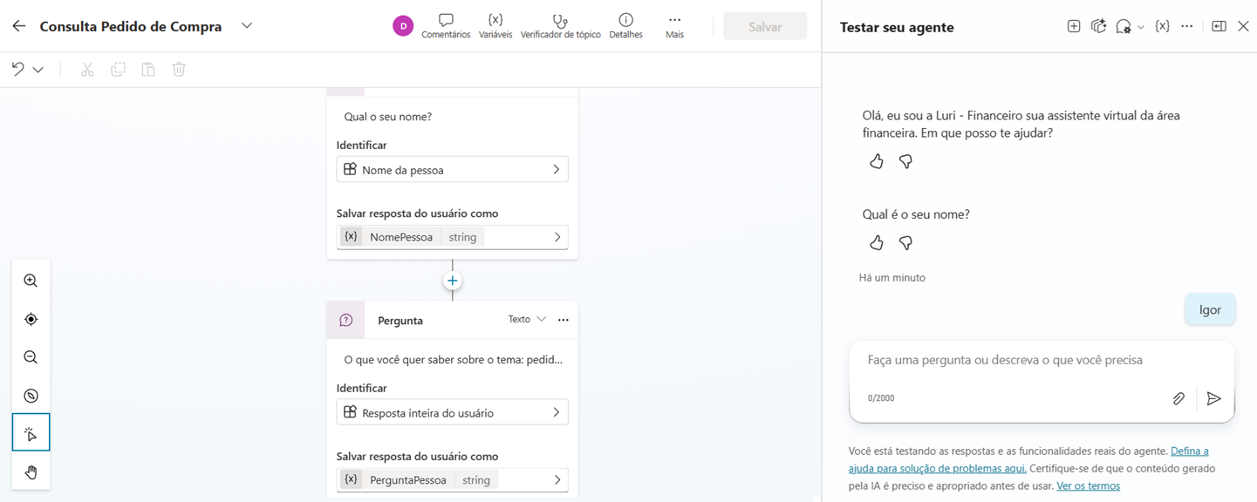Image resolution: width=1257 pixels, height=502 pixels.
Task: Click the thumbs up under greeting message
Action: tap(877, 161)
